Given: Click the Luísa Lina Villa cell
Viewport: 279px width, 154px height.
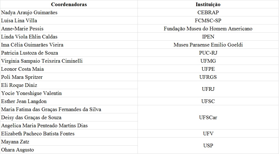Looking at the screenshot, I should (69, 21).
